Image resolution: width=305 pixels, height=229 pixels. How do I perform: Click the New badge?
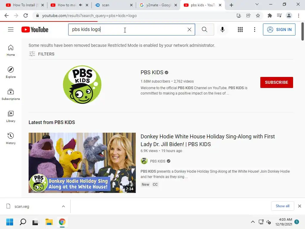145,184
